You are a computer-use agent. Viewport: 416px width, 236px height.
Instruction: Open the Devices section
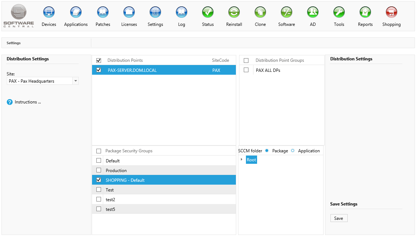tap(49, 15)
